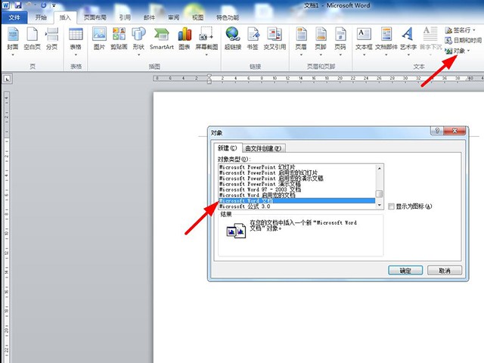The height and width of the screenshot is (363, 484).
Task: Open the Special Features (特色功能) tab
Action: (228, 17)
